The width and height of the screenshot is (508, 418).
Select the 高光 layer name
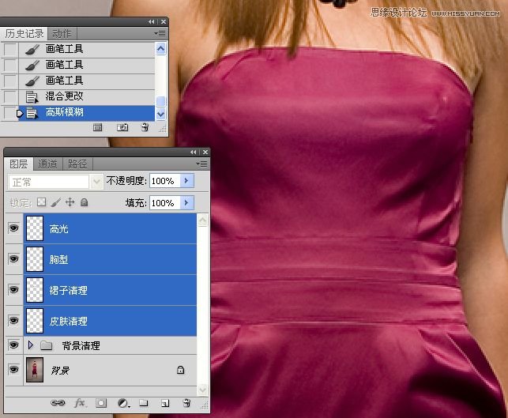tap(59, 229)
